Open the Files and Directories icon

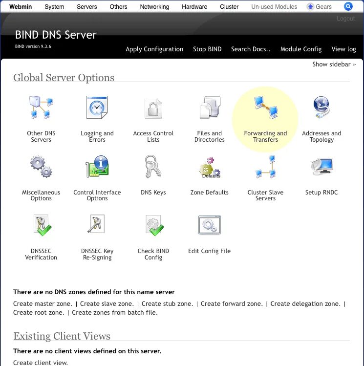pos(210,108)
